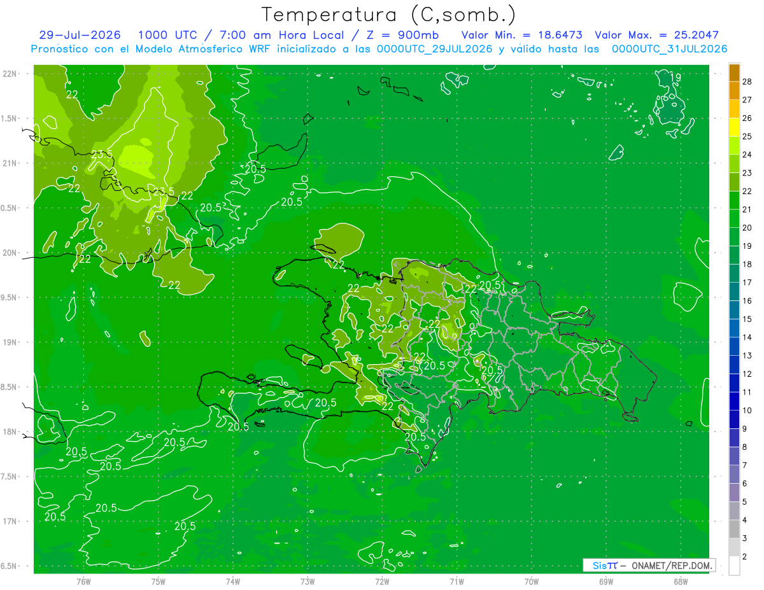Click the "Sistt - ONAMET/REP.DOM." credit label

[649, 565]
